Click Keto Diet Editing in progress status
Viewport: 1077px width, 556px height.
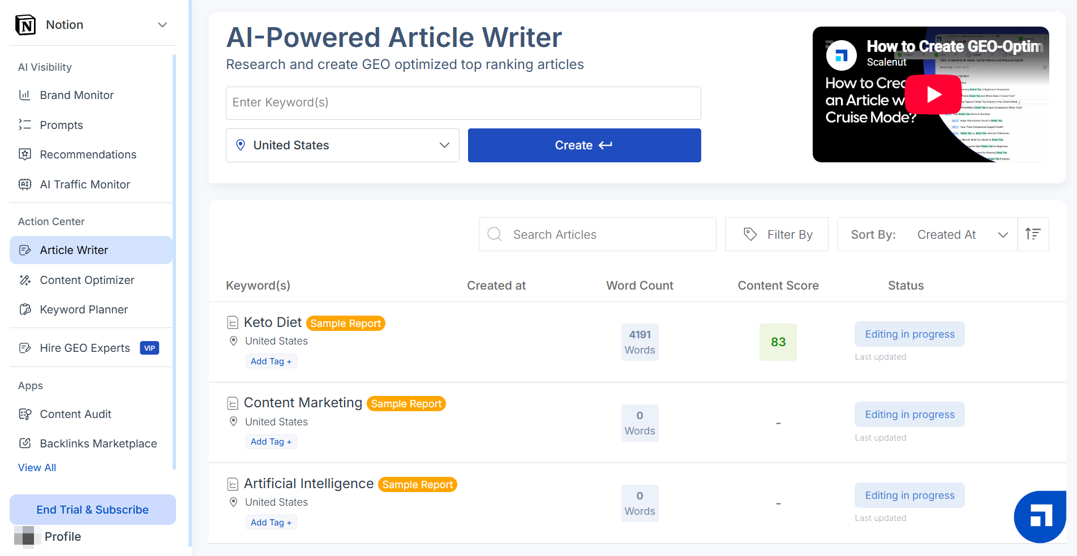[909, 334]
